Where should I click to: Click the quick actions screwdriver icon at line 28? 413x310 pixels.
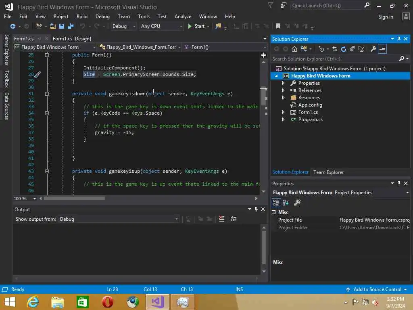pos(38,75)
